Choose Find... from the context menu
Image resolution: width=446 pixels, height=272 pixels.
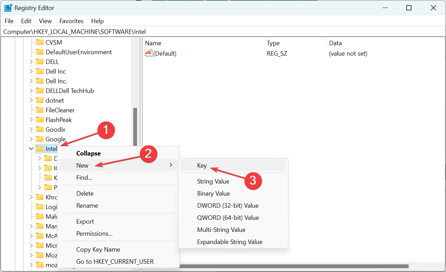click(x=118, y=178)
